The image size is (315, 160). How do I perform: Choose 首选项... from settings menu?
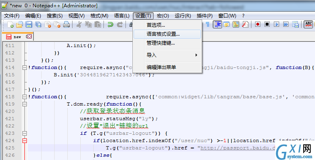tap(167, 25)
